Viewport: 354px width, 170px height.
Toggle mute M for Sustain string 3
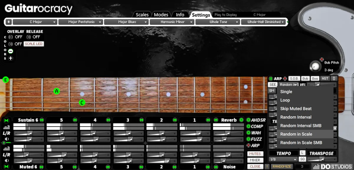142,120
